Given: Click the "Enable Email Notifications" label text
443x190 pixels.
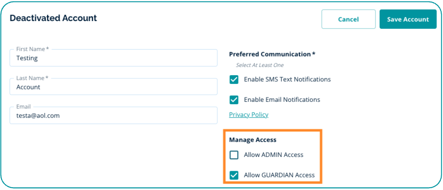Looking at the screenshot, I should tap(282, 100).
